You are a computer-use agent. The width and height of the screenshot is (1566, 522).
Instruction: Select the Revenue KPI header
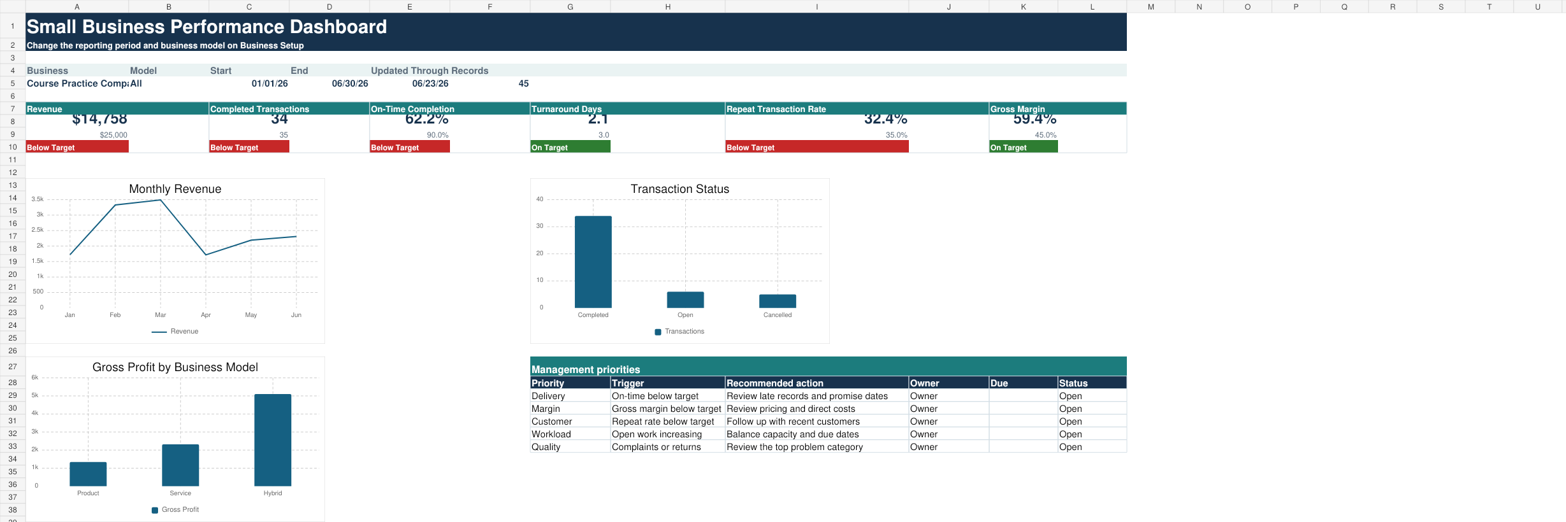117,109
